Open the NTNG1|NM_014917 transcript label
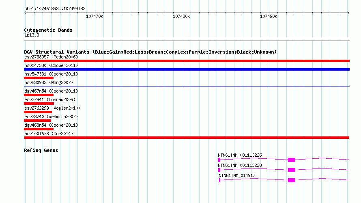Viewport: 361px width, 203px height. pos(237,175)
